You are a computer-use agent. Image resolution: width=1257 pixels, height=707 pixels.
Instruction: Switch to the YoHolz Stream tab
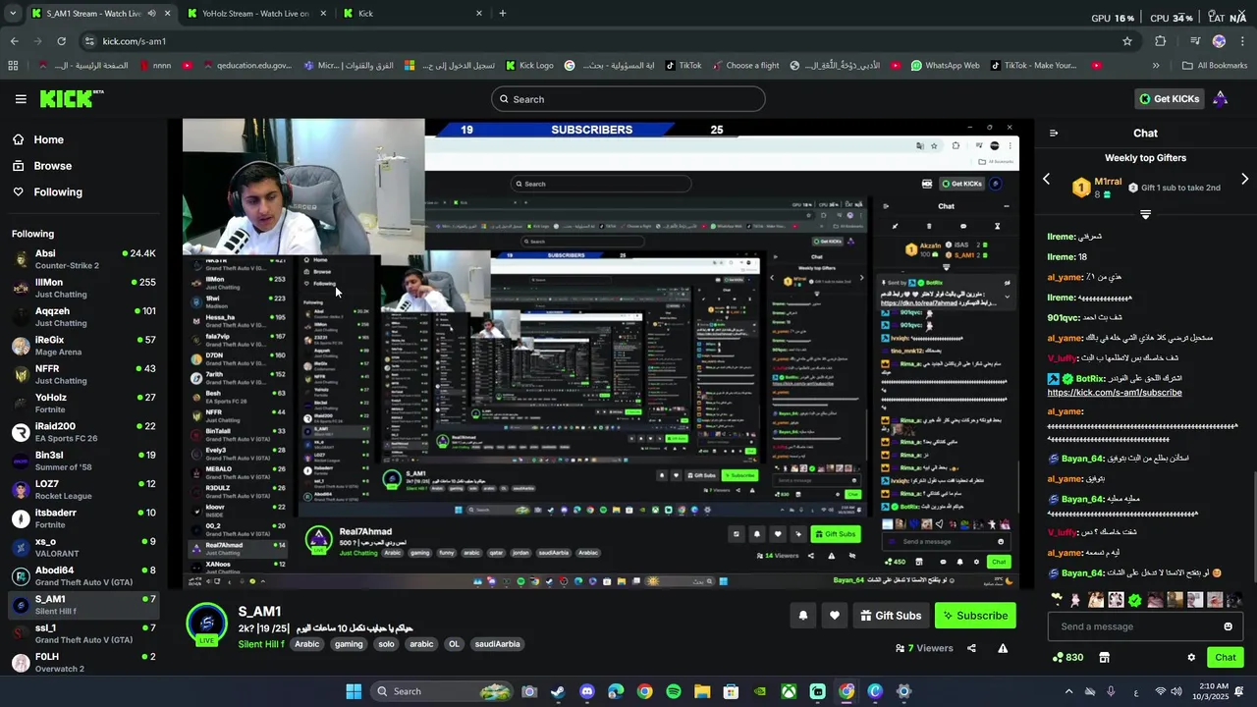click(x=255, y=13)
